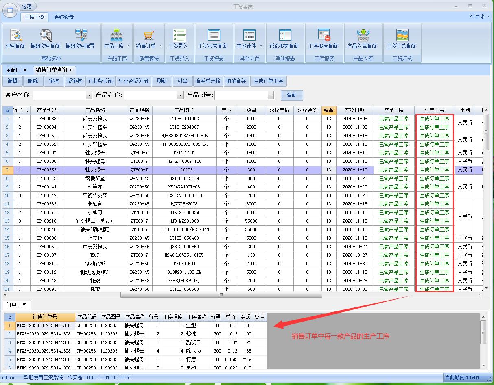The height and width of the screenshot is (385, 494).
Task: Click the 取消合并 button
Action: (236, 81)
